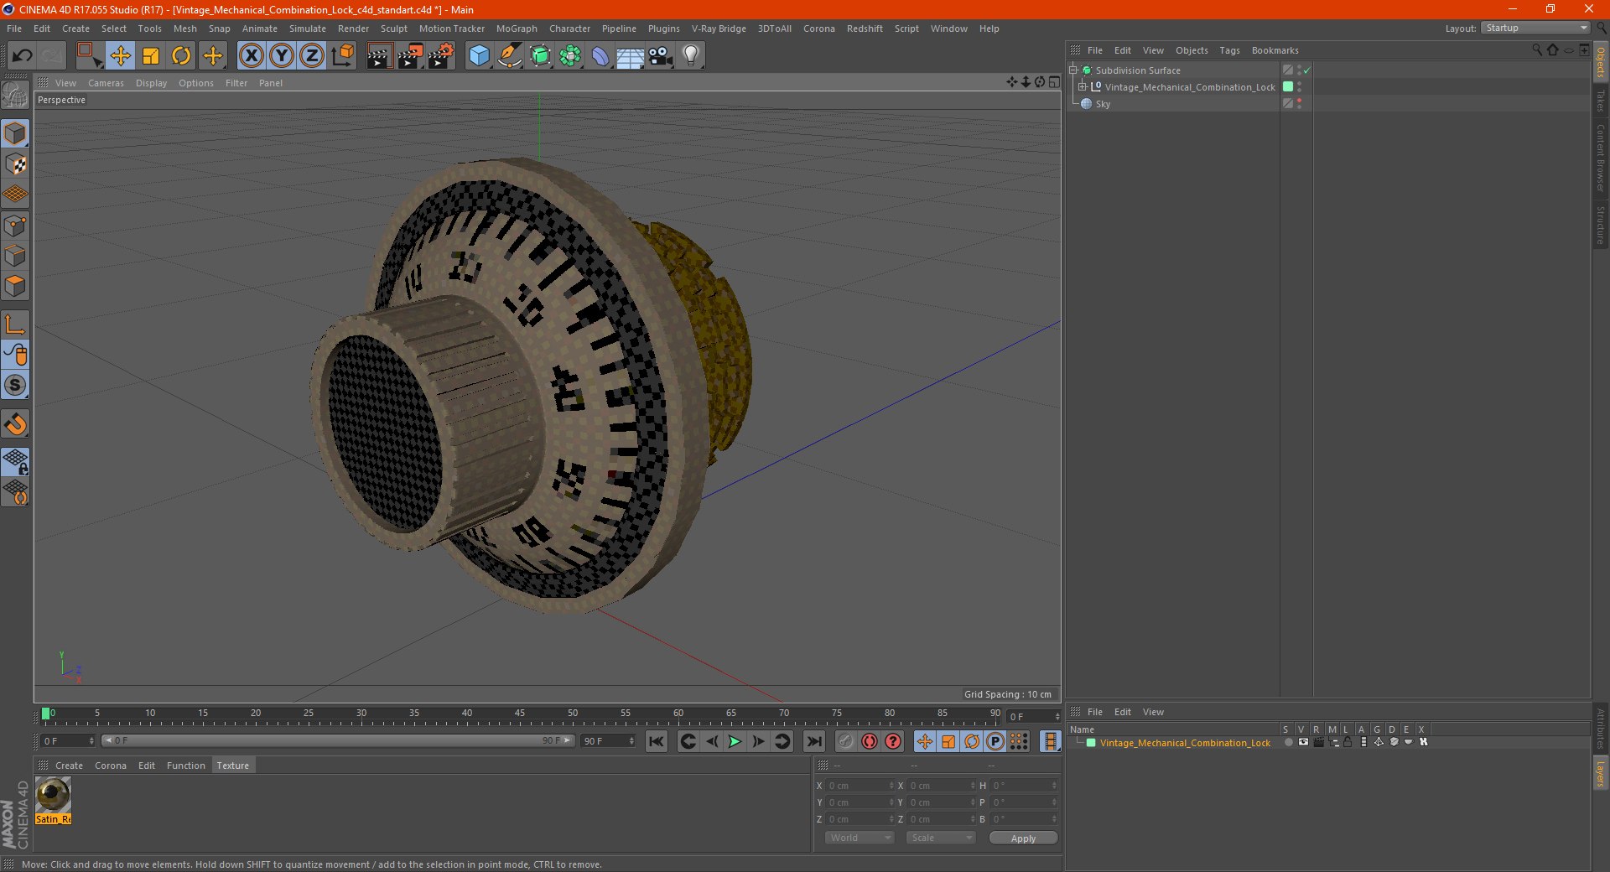Viewport: 1610px width, 872px height.
Task: Select the Satin material thumbnail
Action: [53, 795]
